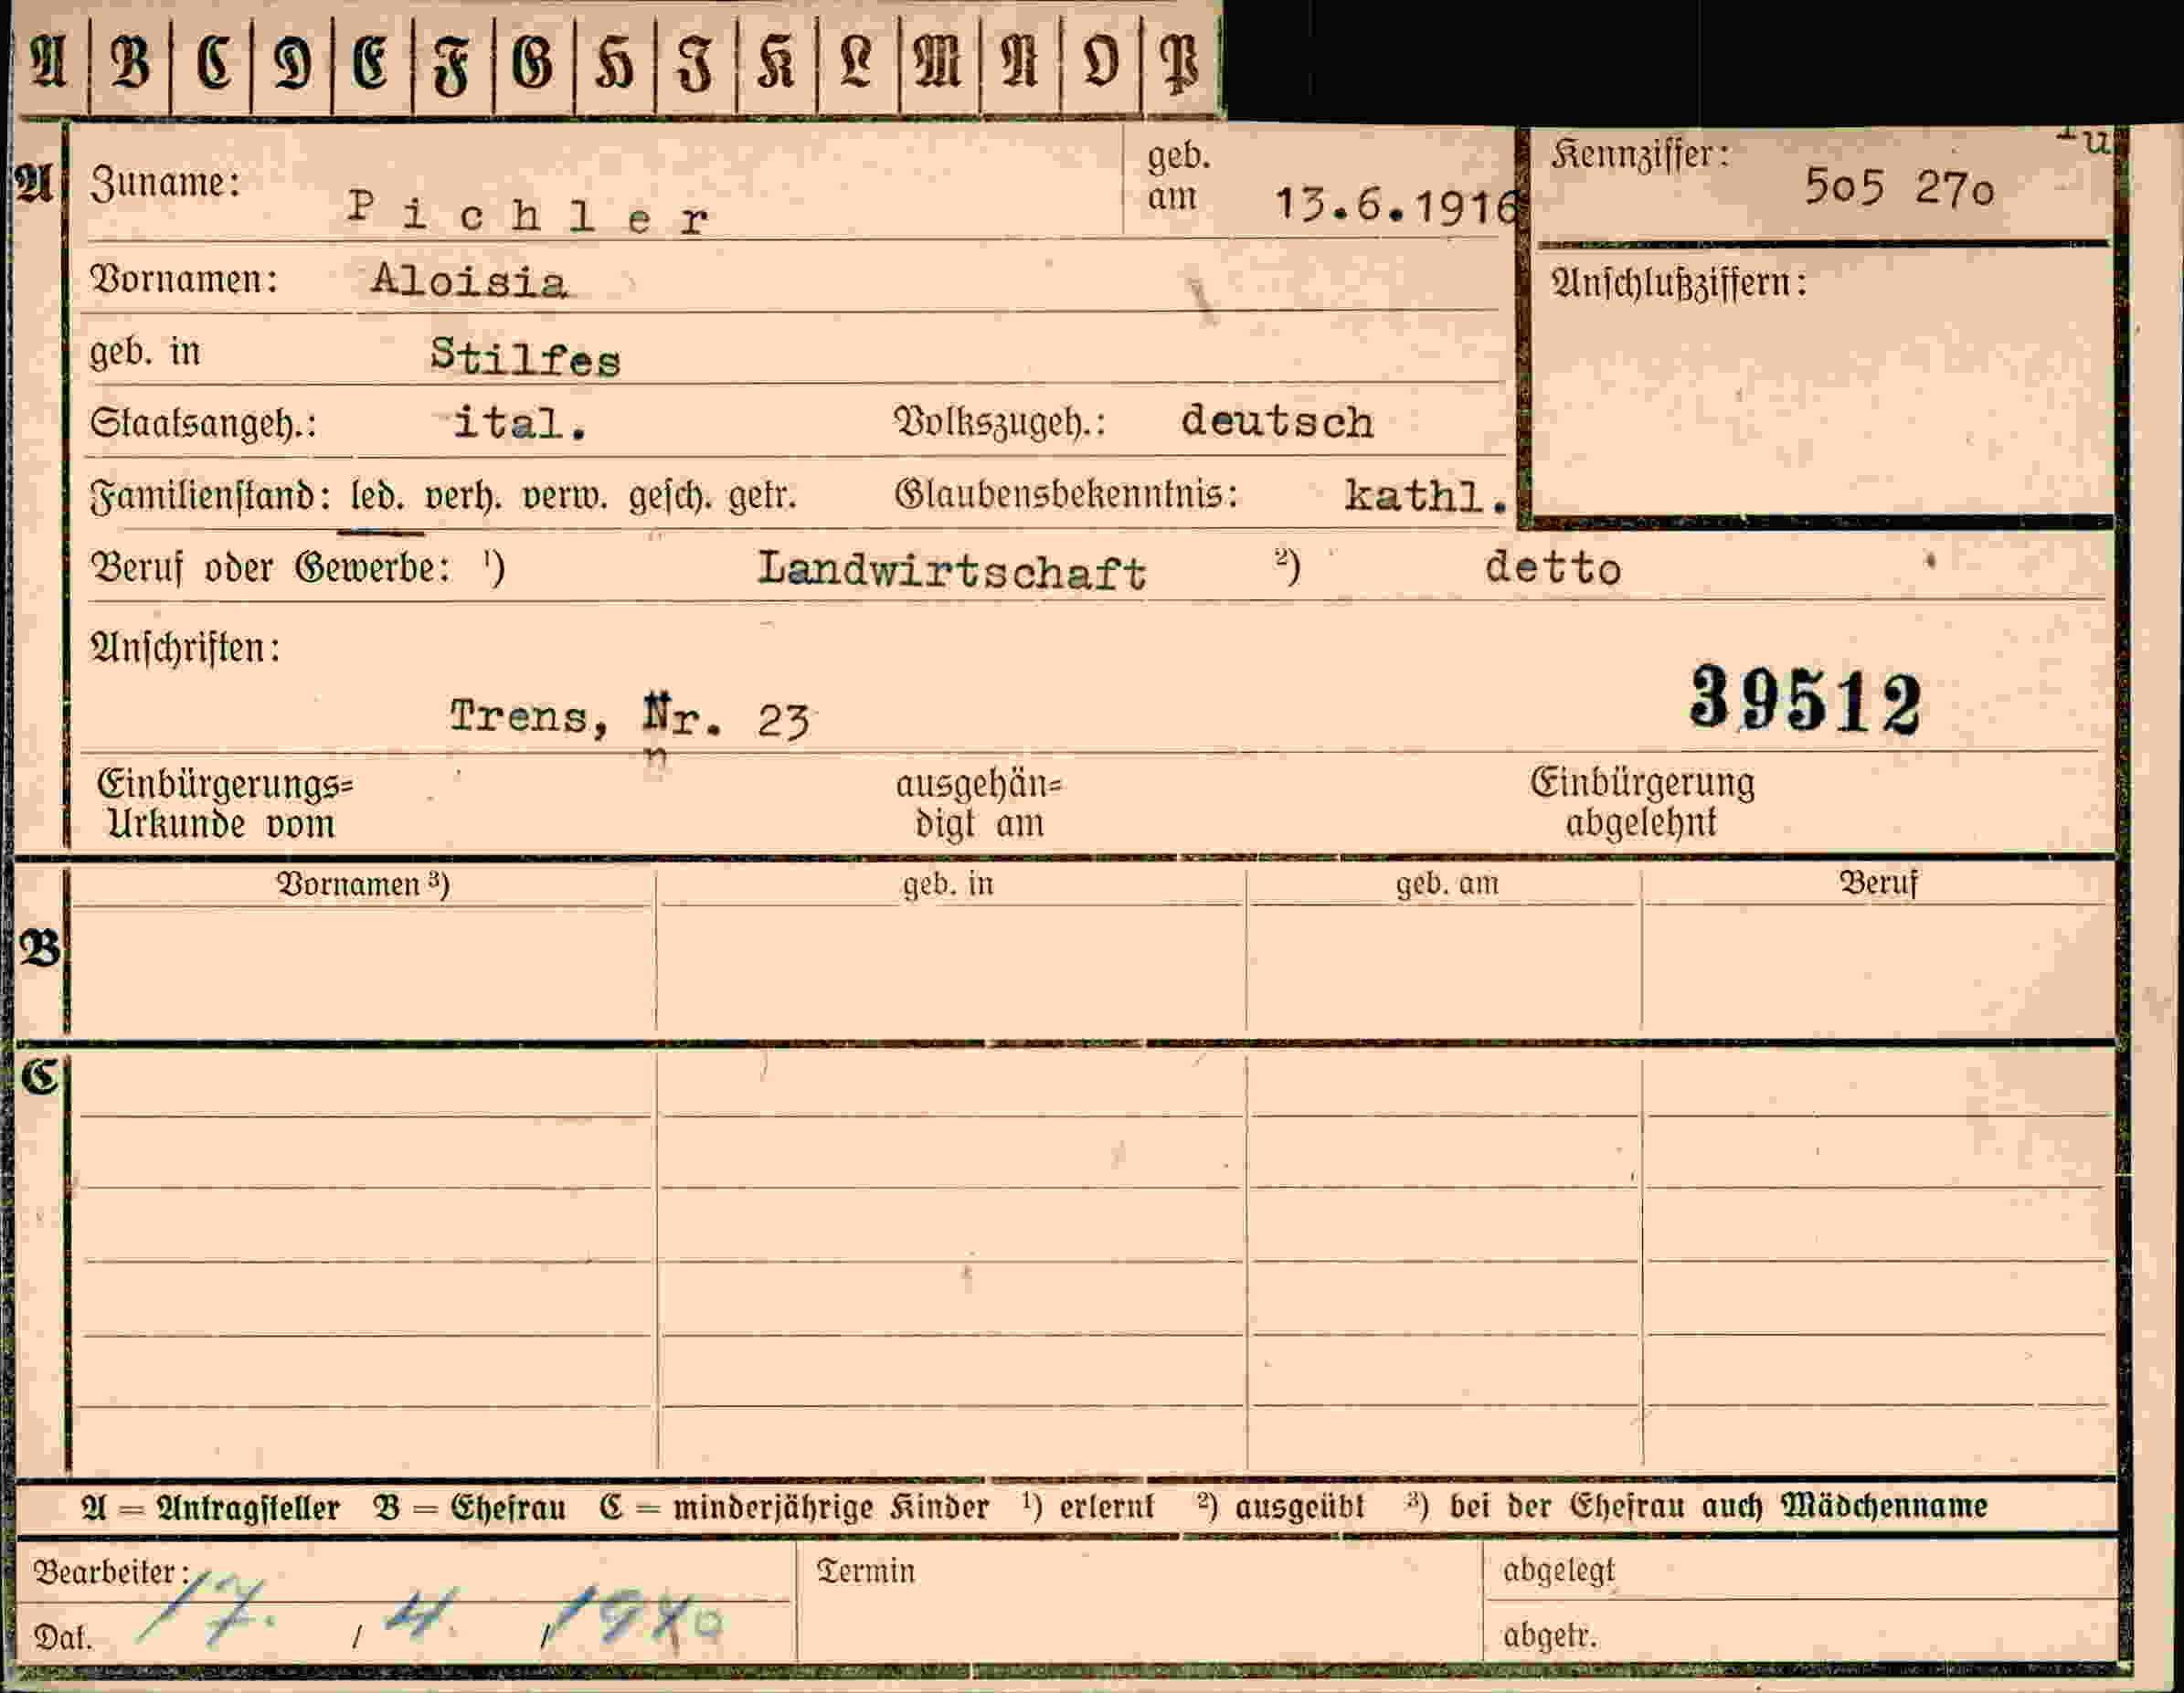
Task: Click the letter D index tab
Action: coord(292,62)
